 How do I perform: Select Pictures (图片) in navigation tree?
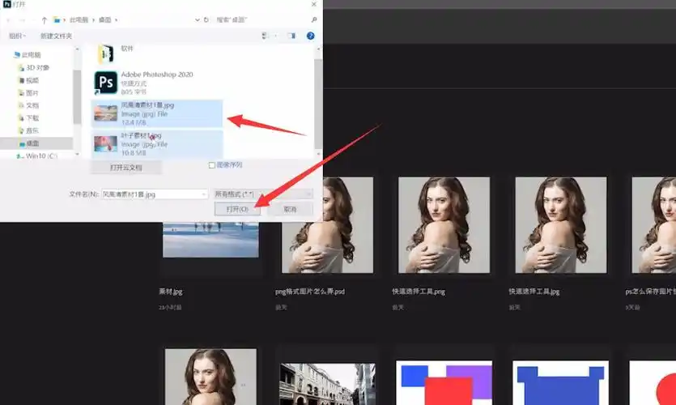32,92
